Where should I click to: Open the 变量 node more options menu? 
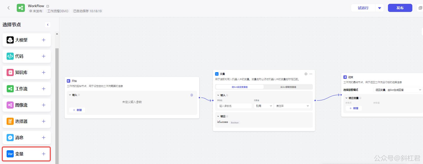point(311,74)
